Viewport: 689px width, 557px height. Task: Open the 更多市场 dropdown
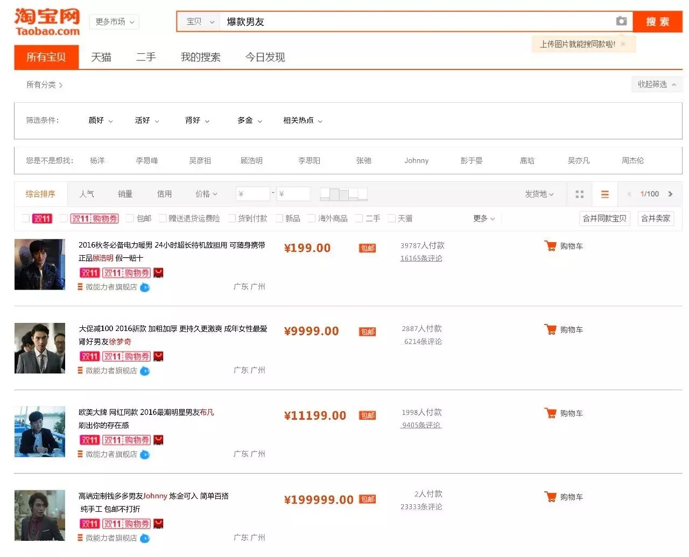tap(114, 22)
